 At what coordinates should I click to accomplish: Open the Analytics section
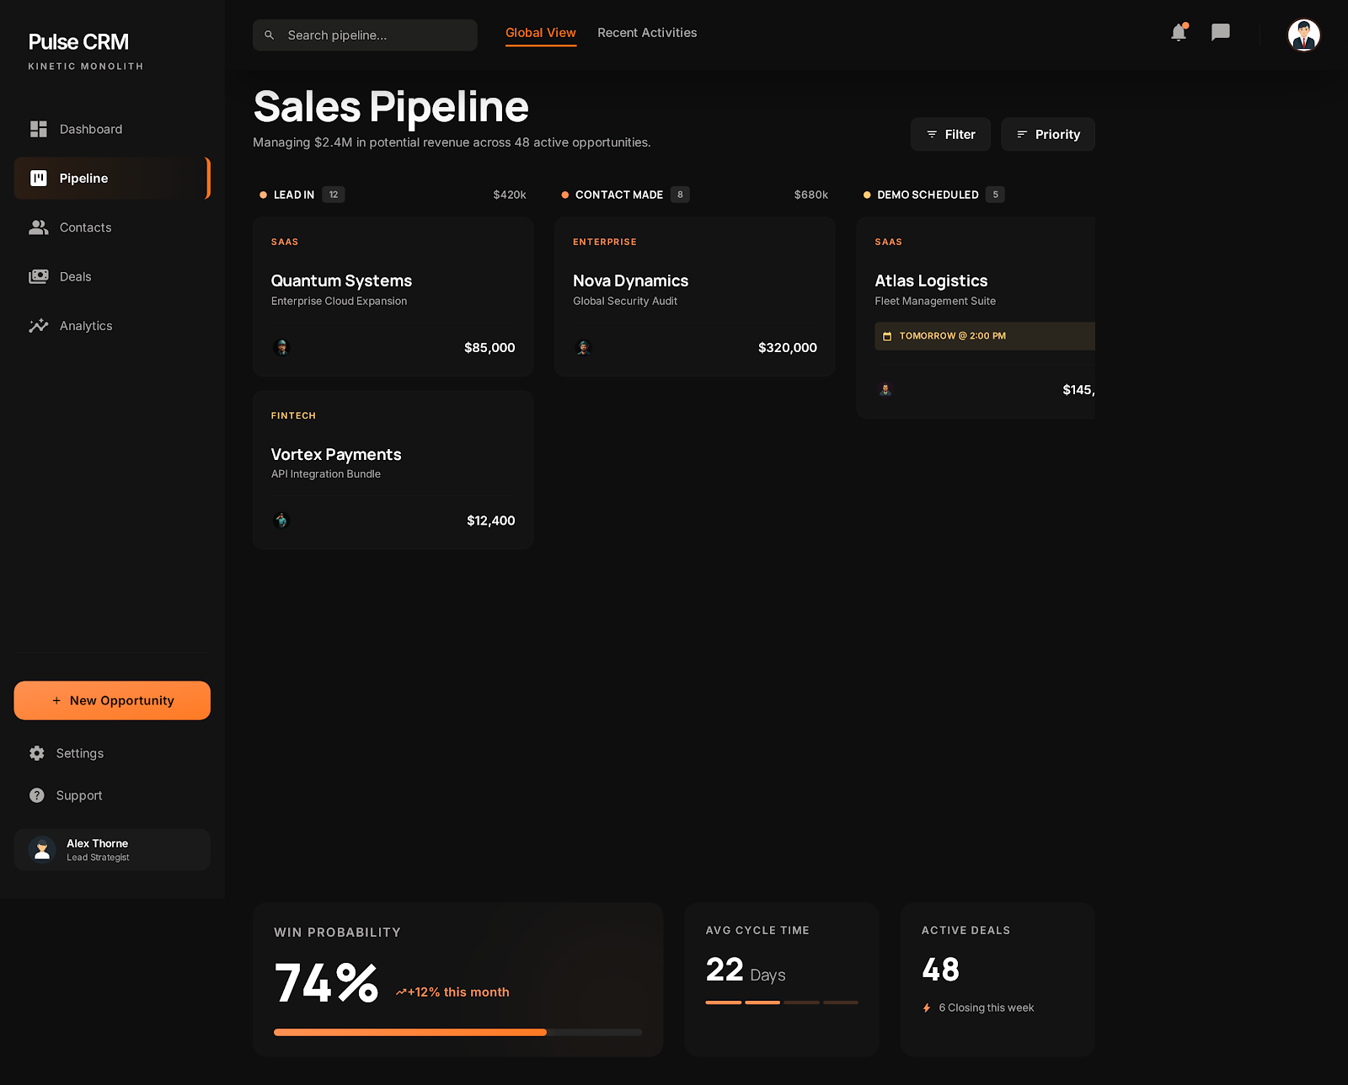pyautogui.click(x=85, y=325)
